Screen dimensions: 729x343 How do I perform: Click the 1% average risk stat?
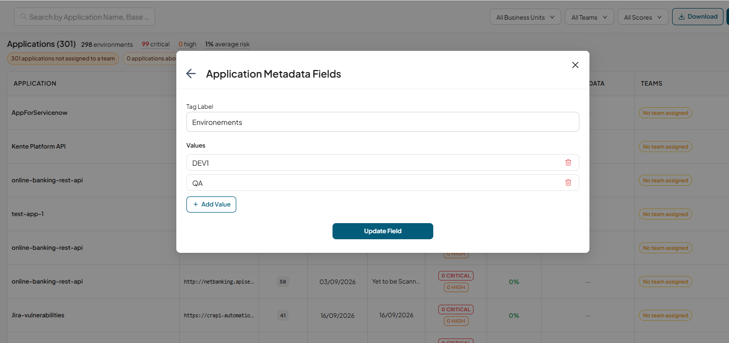[227, 44]
